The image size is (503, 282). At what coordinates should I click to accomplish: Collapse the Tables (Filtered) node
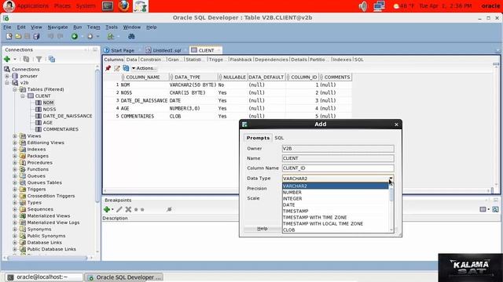pos(15,89)
